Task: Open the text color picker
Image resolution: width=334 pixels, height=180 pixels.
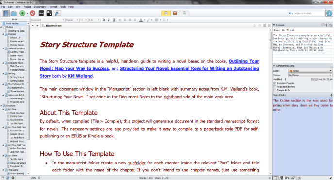Action: (x=141, y=20)
